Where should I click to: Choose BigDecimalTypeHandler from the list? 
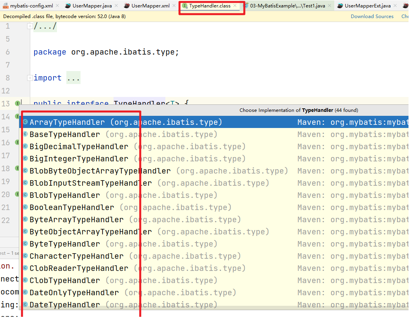[214, 146]
